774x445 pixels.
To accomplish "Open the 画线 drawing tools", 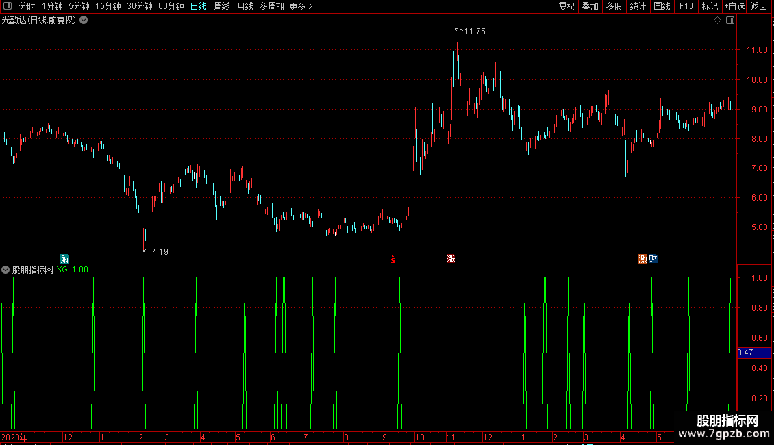I will [662, 6].
